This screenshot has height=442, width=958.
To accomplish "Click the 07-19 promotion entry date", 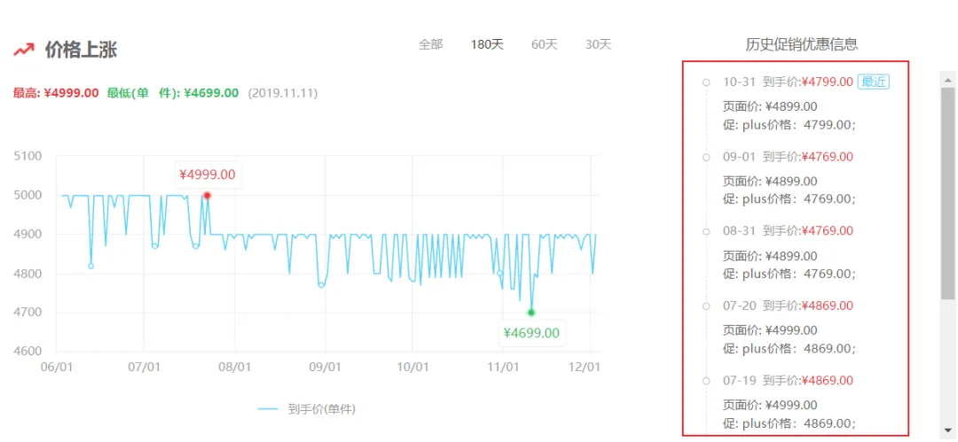I will click(739, 380).
